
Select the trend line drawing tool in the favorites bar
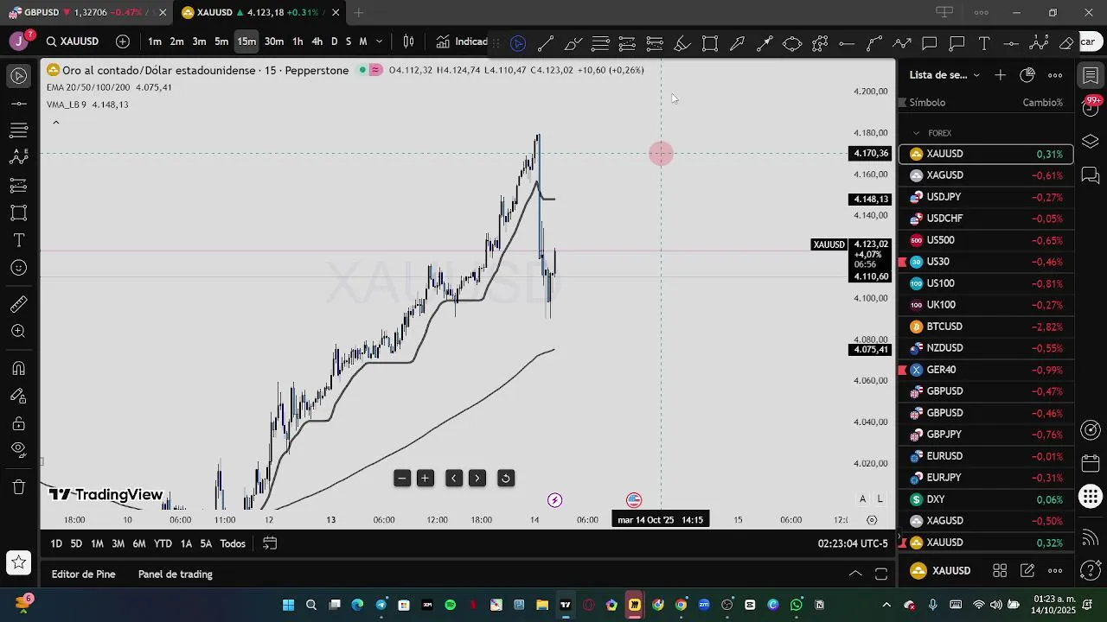point(546,43)
